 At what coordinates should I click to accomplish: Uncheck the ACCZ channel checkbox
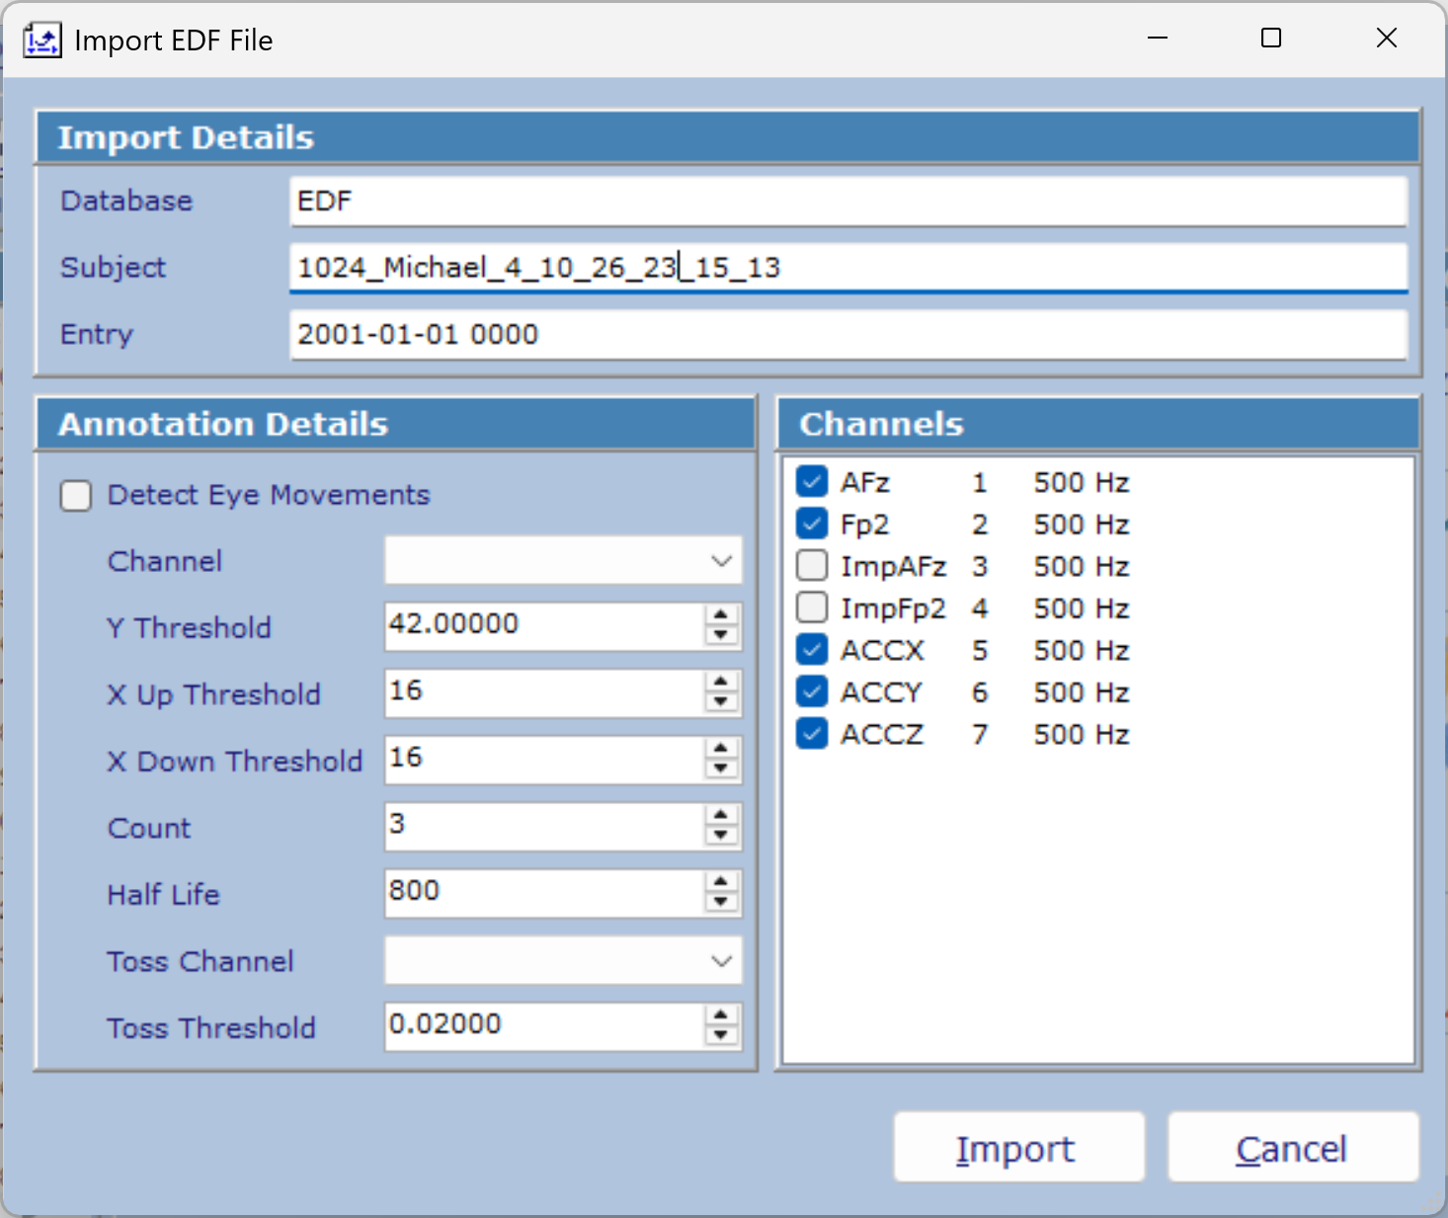click(x=812, y=733)
